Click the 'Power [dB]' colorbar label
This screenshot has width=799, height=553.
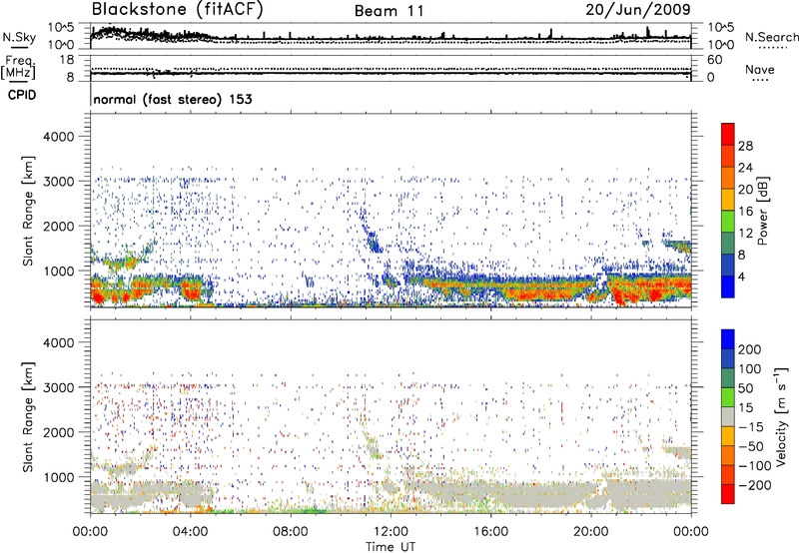[763, 211]
